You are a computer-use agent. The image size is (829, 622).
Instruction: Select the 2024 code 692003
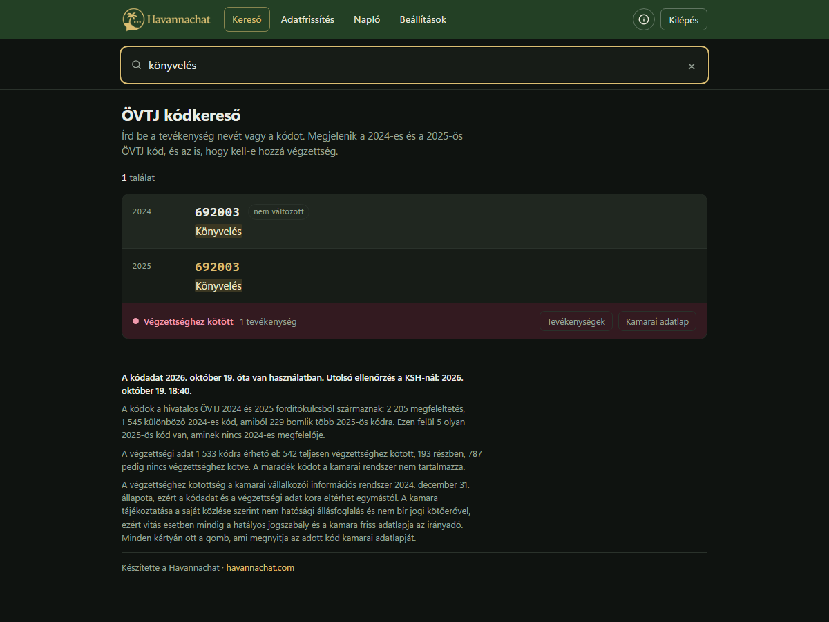coord(217,212)
